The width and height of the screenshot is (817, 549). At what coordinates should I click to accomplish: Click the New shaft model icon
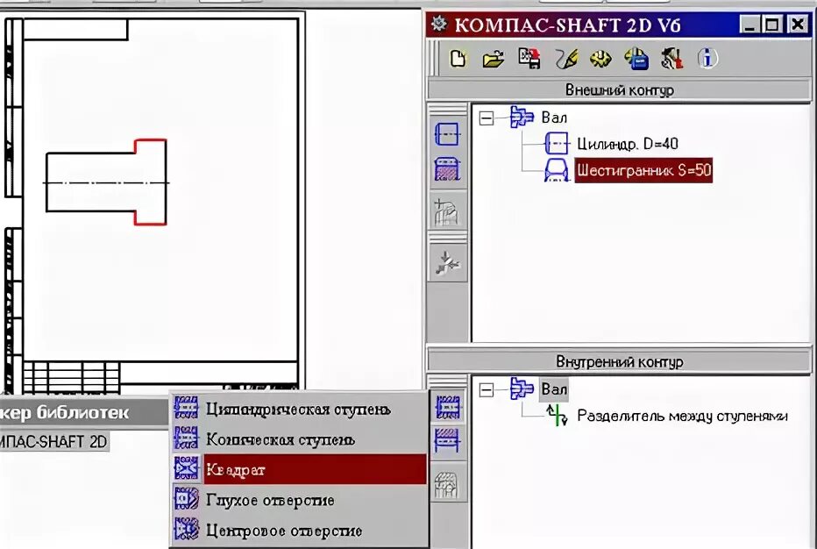[458, 59]
